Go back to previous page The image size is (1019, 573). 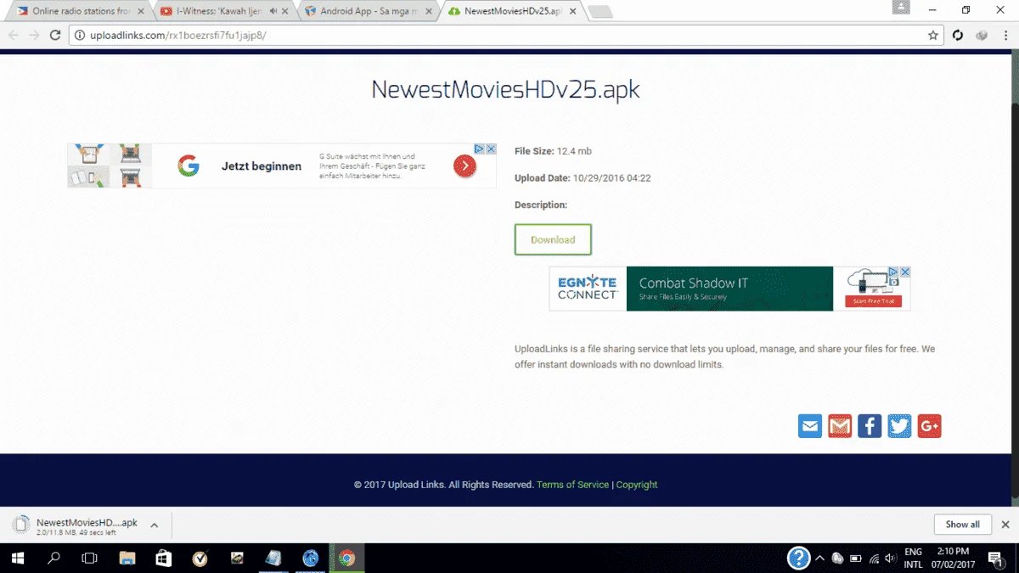(14, 36)
